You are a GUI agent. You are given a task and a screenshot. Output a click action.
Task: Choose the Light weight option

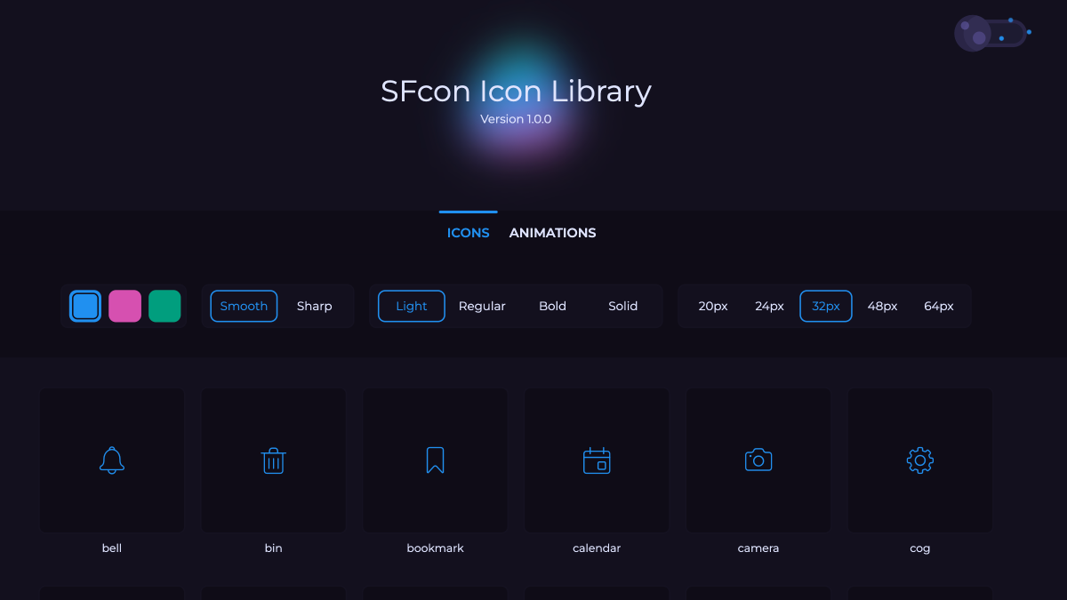pyautogui.click(x=412, y=306)
